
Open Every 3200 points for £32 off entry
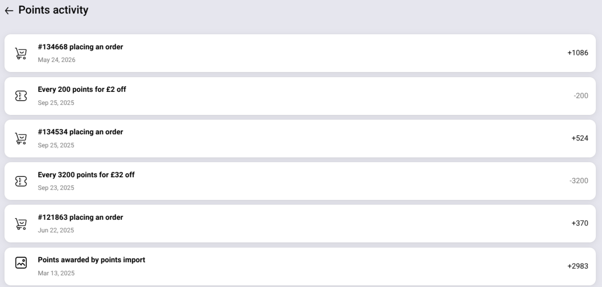(300, 181)
